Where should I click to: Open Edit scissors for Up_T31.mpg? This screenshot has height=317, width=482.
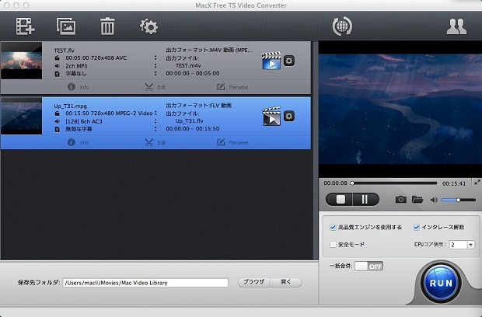(x=155, y=142)
